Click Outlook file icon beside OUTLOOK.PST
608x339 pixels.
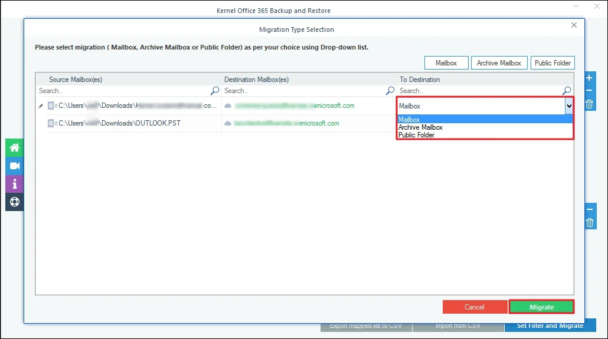(53, 123)
